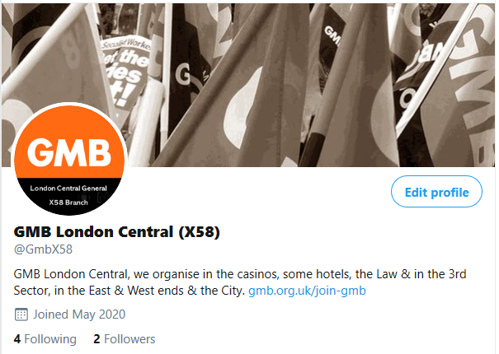Viewport: 499px width, 354px height.
Task: Click the Socialist Worker placard in banner
Action: pyautogui.click(x=125, y=70)
